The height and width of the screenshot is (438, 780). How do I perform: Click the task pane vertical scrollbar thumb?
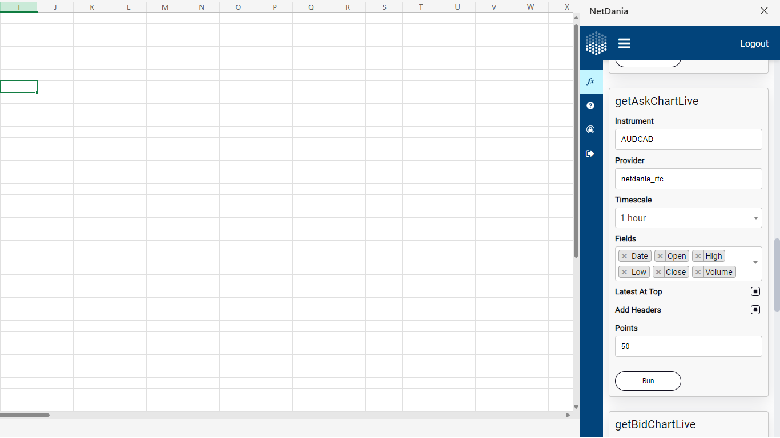click(777, 275)
